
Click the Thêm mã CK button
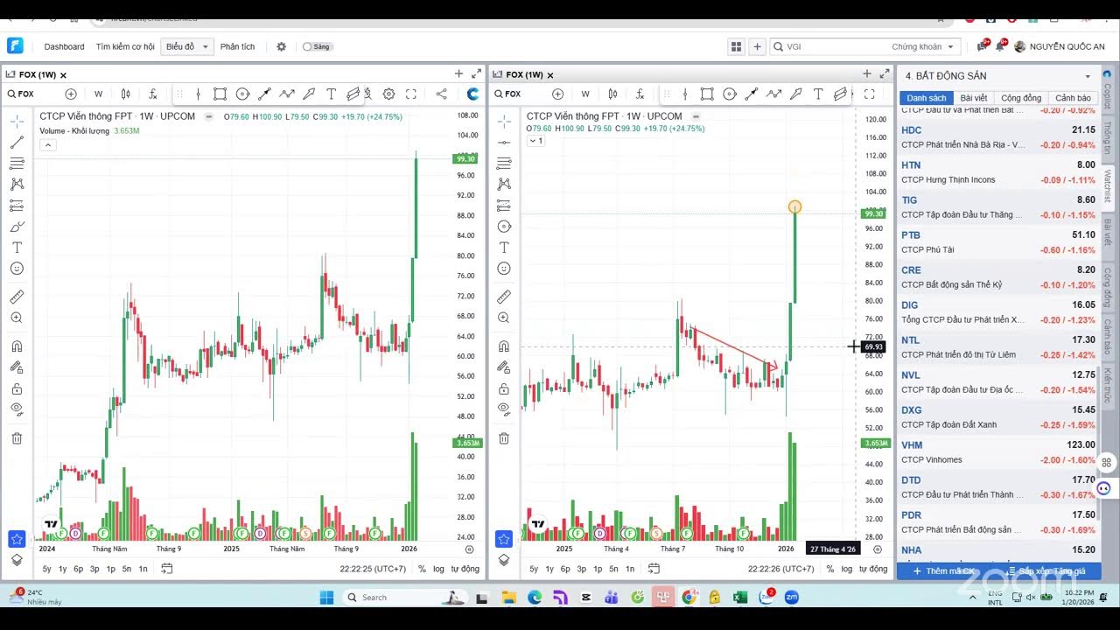pyautogui.click(x=943, y=571)
